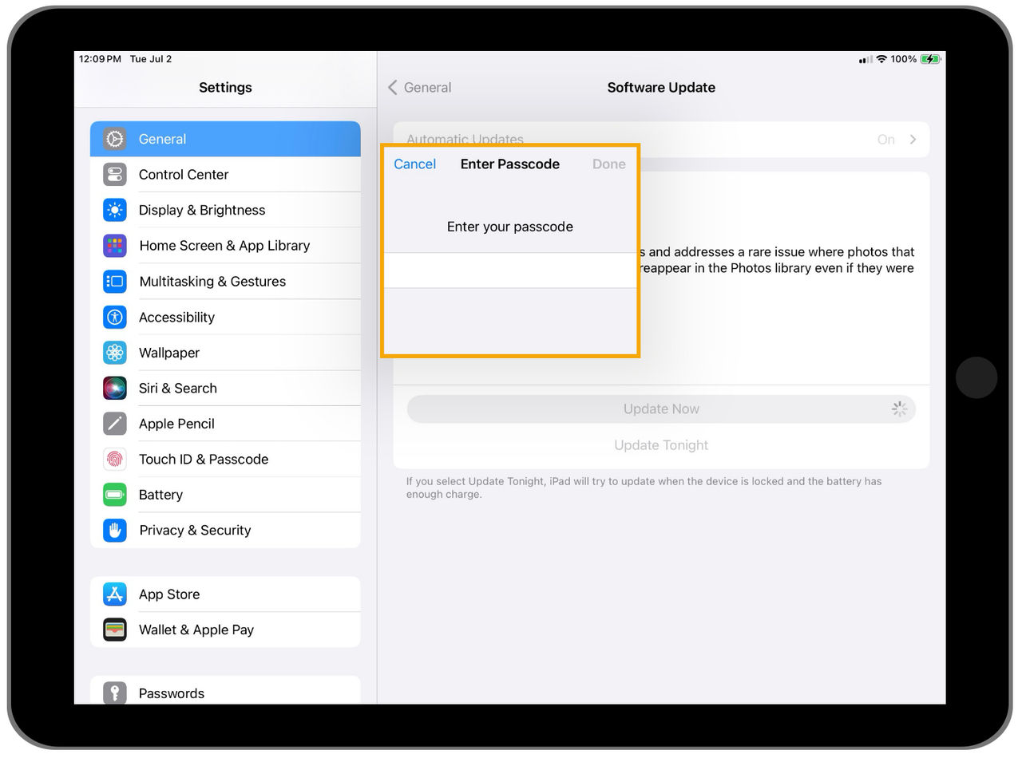Tap Done in passcode dialog
Screen dimensions: 1022x758
pyautogui.click(x=609, y=164)
